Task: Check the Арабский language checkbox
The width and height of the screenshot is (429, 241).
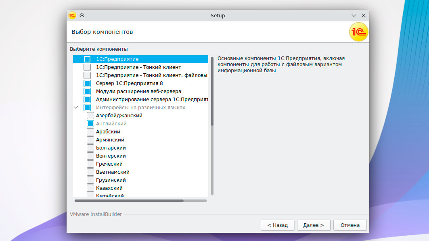Action: (x=90, y=132)
